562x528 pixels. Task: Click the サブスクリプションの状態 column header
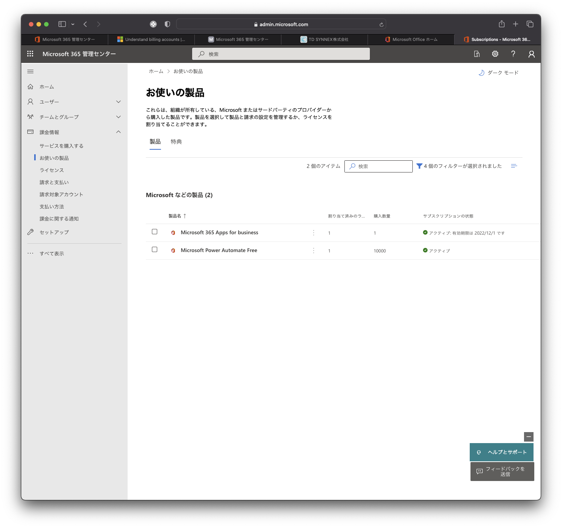pos(448,216)
